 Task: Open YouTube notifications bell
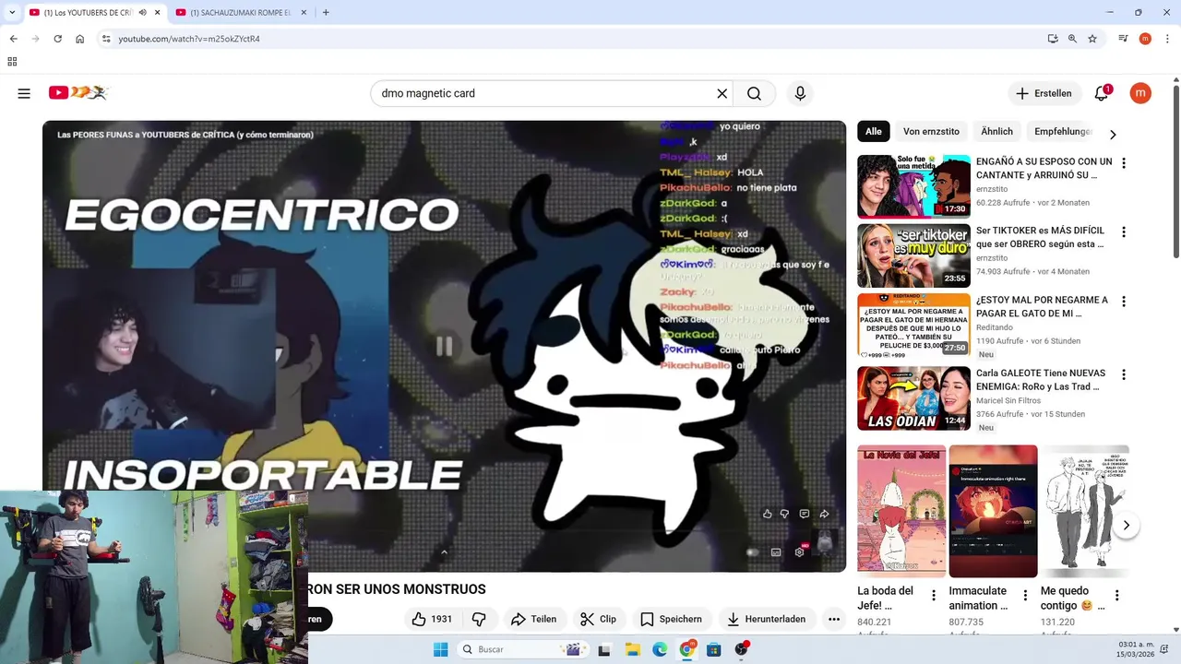point(1102,93)
